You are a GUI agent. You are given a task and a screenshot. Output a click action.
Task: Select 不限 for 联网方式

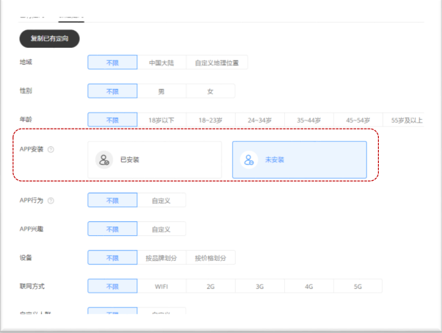click(112, 286)
